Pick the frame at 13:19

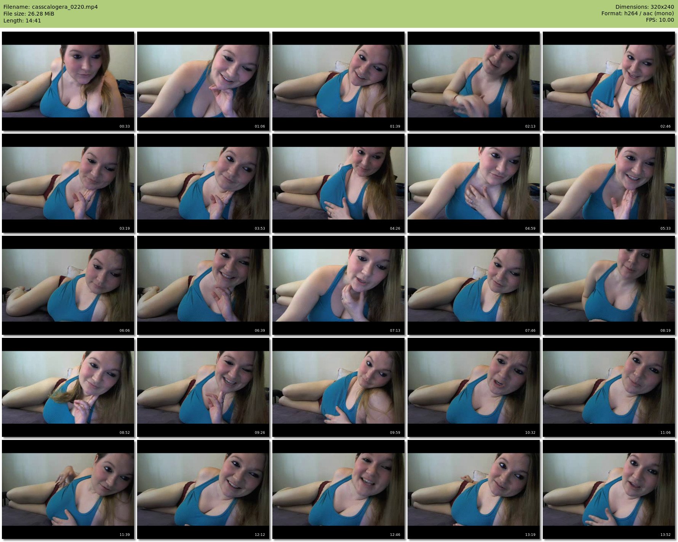[474, 489]
